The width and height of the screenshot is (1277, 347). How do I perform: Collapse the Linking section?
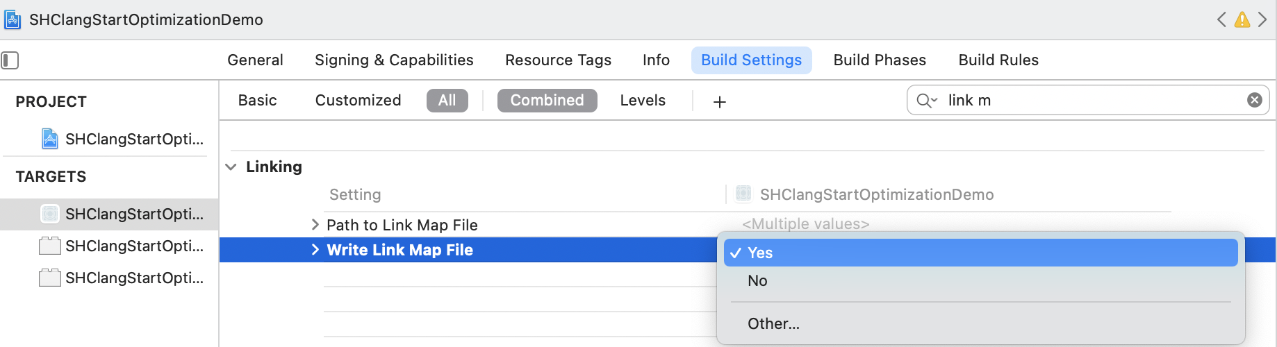(231, 167)
